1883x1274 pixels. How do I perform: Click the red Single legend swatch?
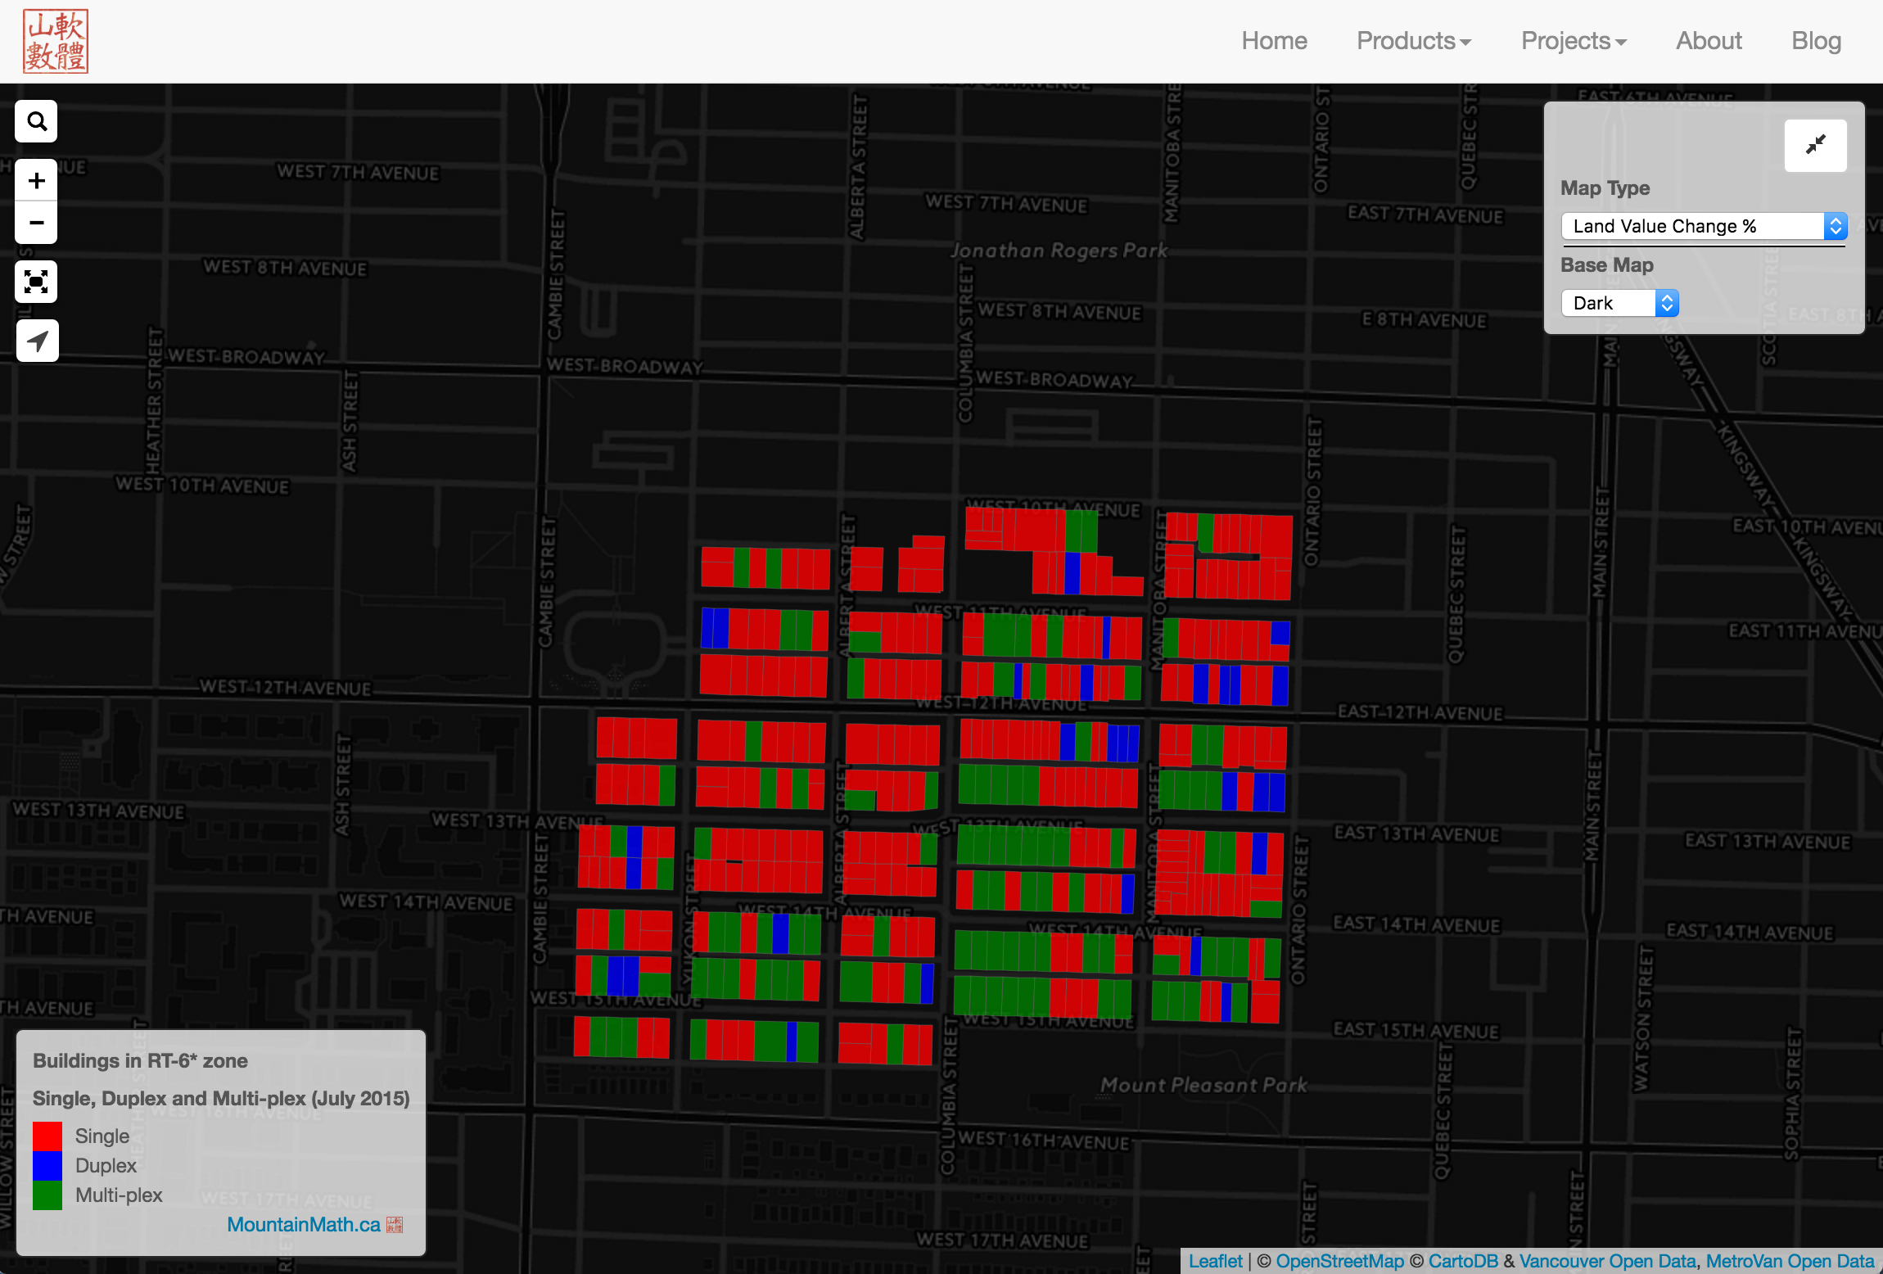point(47,1136)
